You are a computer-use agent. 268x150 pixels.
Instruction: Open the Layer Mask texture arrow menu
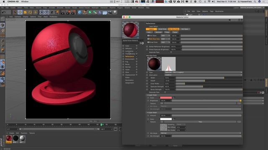coord(162,122)
